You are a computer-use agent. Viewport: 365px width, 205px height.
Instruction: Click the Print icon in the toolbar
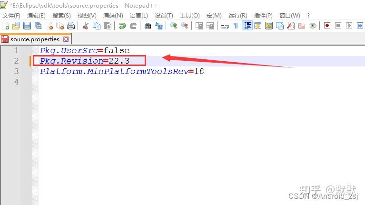point(71,26)
